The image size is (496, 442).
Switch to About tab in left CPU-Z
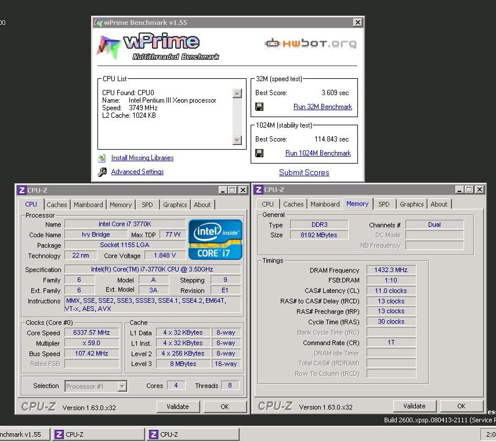coord(202,205)
